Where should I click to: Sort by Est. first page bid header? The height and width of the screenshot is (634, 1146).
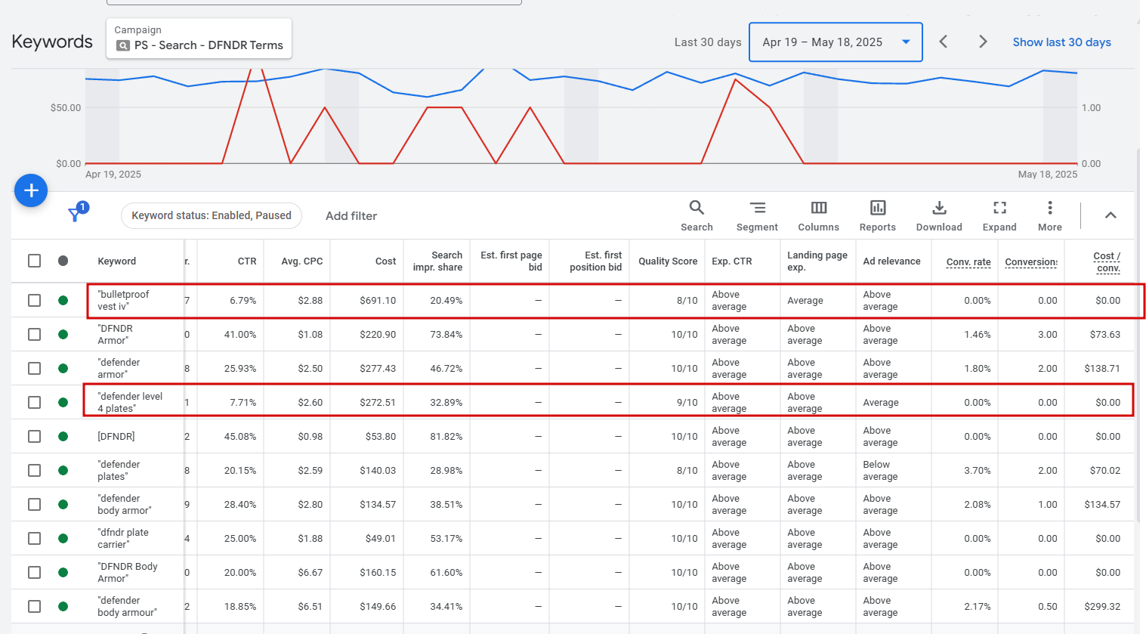pos(511,261)
